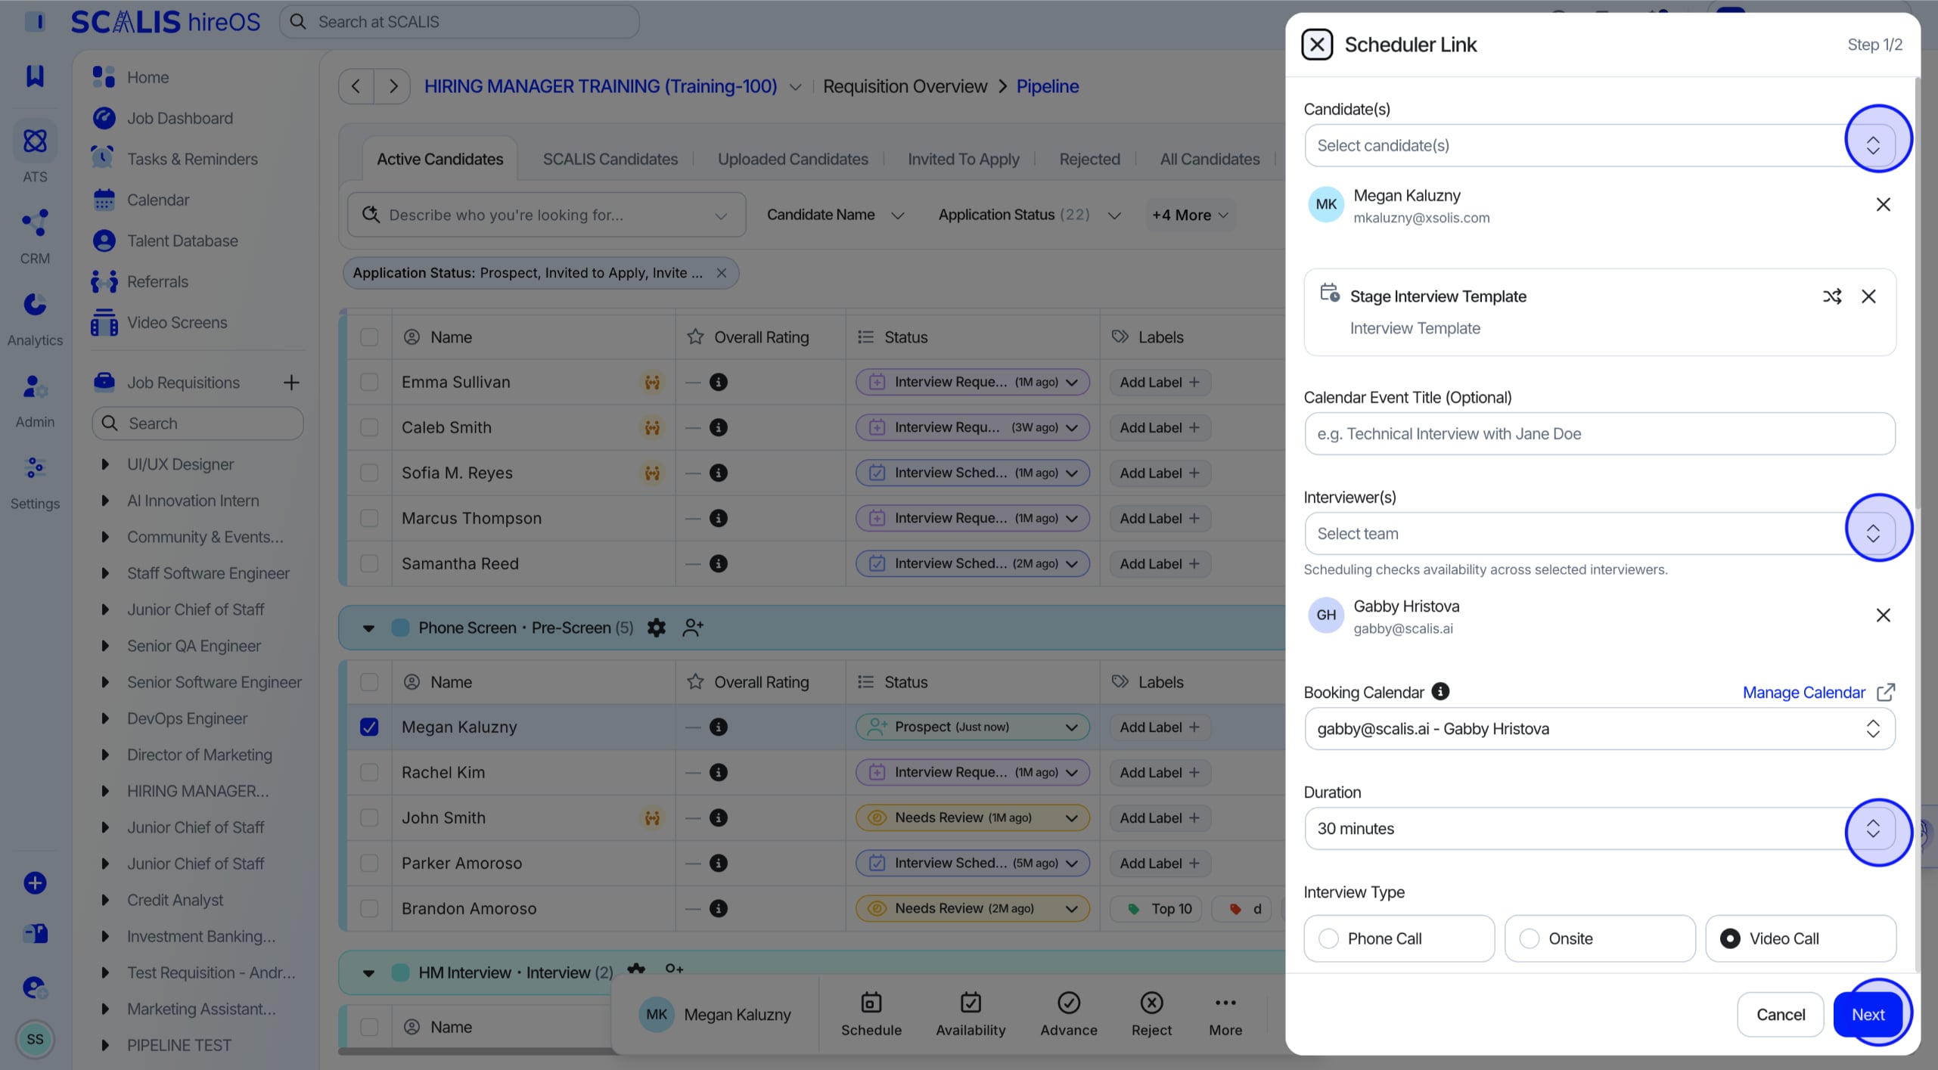Shuffle the Stage Interview Template
This screenshot has width=1938, height=1070.
coord(1831,296)
